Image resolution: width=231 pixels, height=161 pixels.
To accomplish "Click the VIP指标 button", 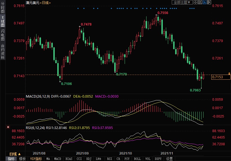I will [36, 159].
